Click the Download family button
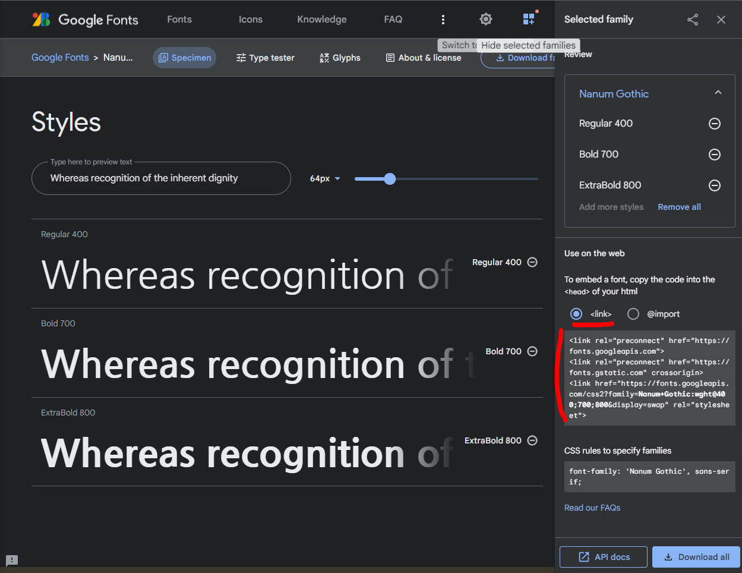Viewport: 742px width, 573px height. [x=518, y=58]
